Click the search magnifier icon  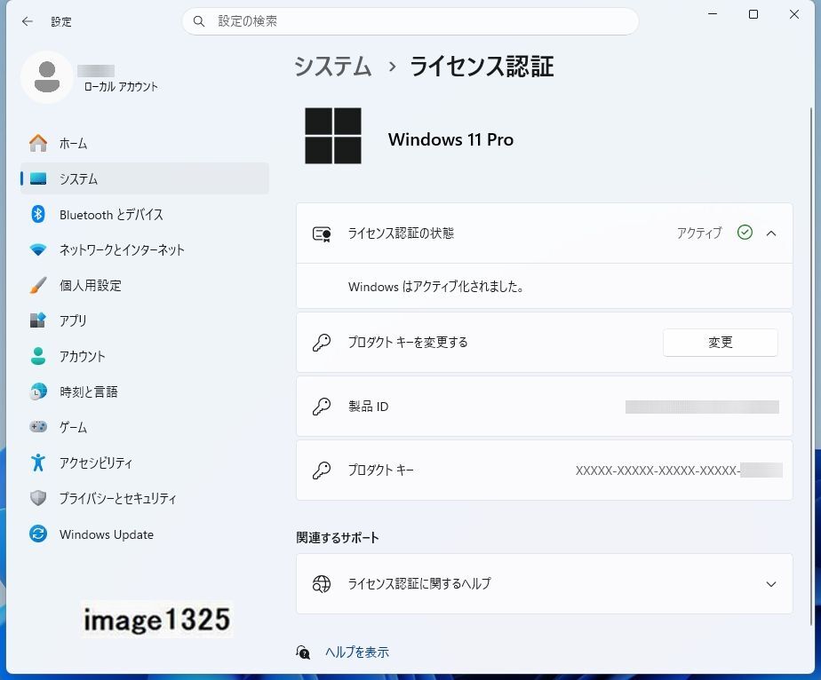point(199,21)
